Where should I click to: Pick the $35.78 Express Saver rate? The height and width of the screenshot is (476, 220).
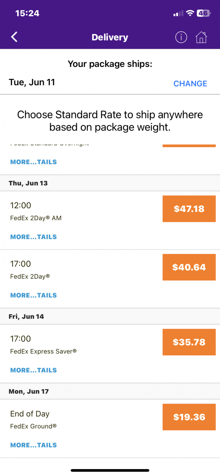point(189,342)
